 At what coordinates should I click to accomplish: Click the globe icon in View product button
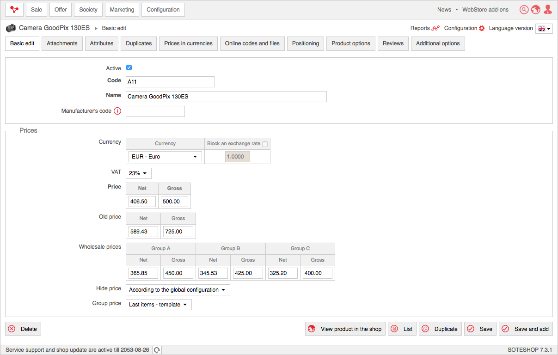[312, 329]
